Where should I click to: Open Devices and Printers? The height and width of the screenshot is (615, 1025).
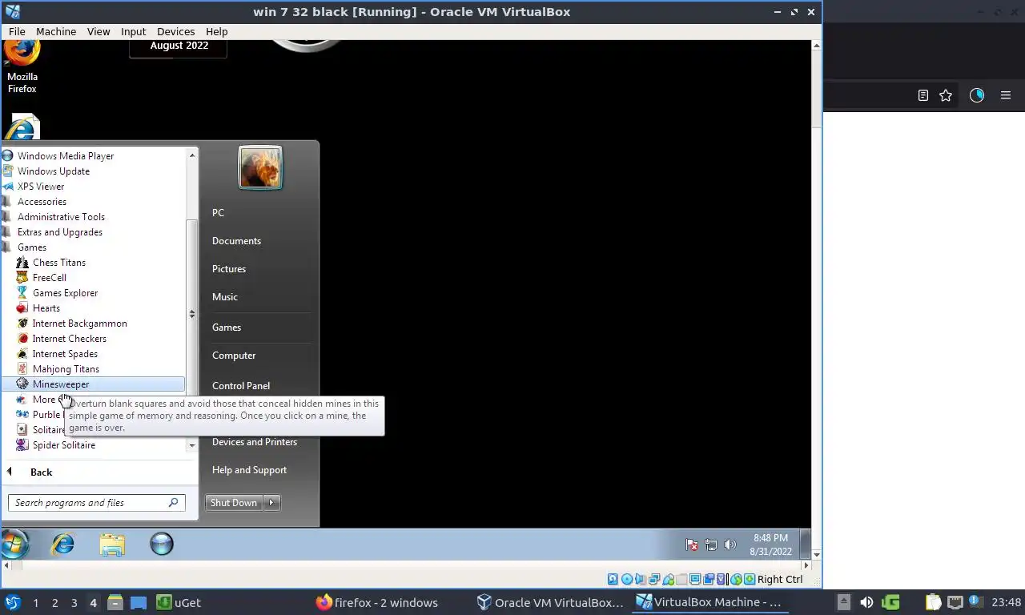255,442
